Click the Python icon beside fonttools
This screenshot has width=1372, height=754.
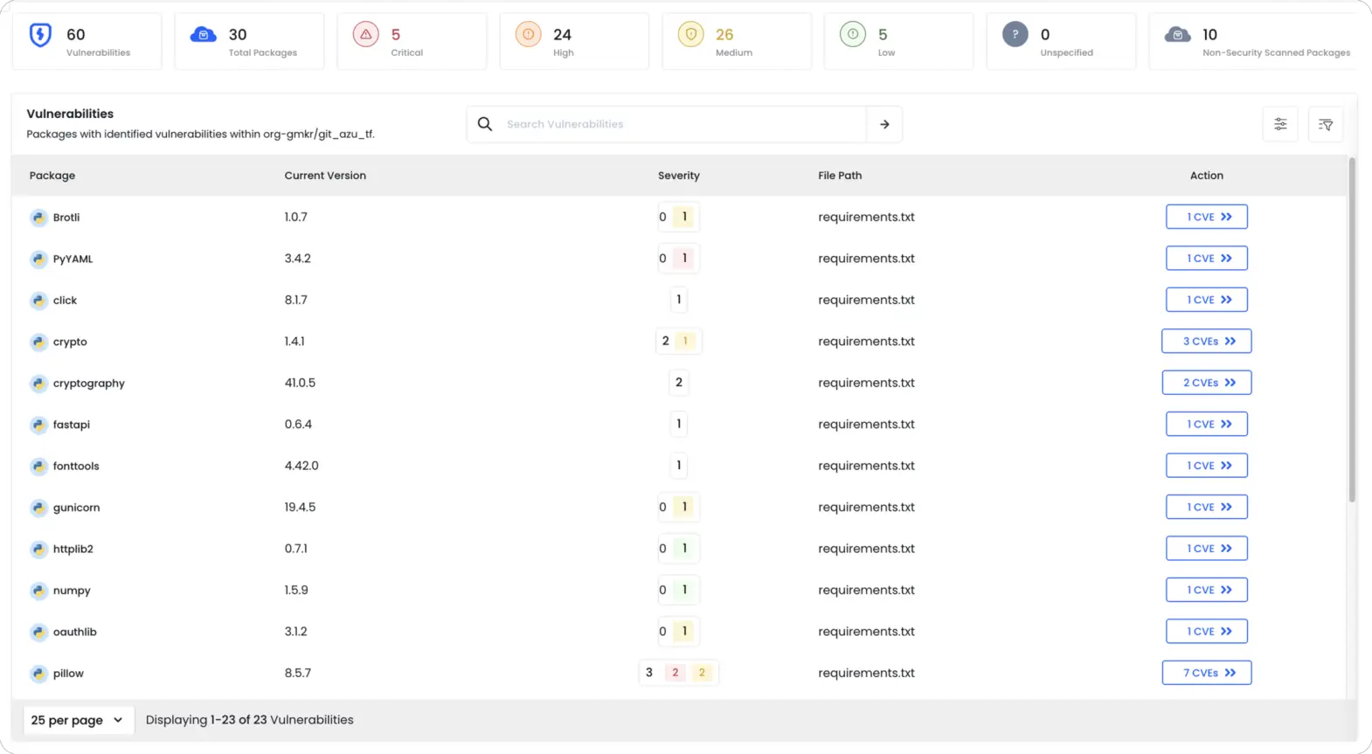(x=38, y=467)
